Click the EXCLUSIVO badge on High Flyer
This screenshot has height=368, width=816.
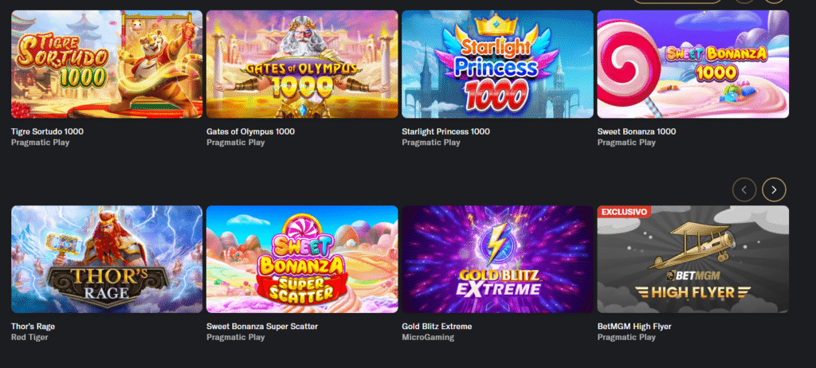[x=624, y=212]
